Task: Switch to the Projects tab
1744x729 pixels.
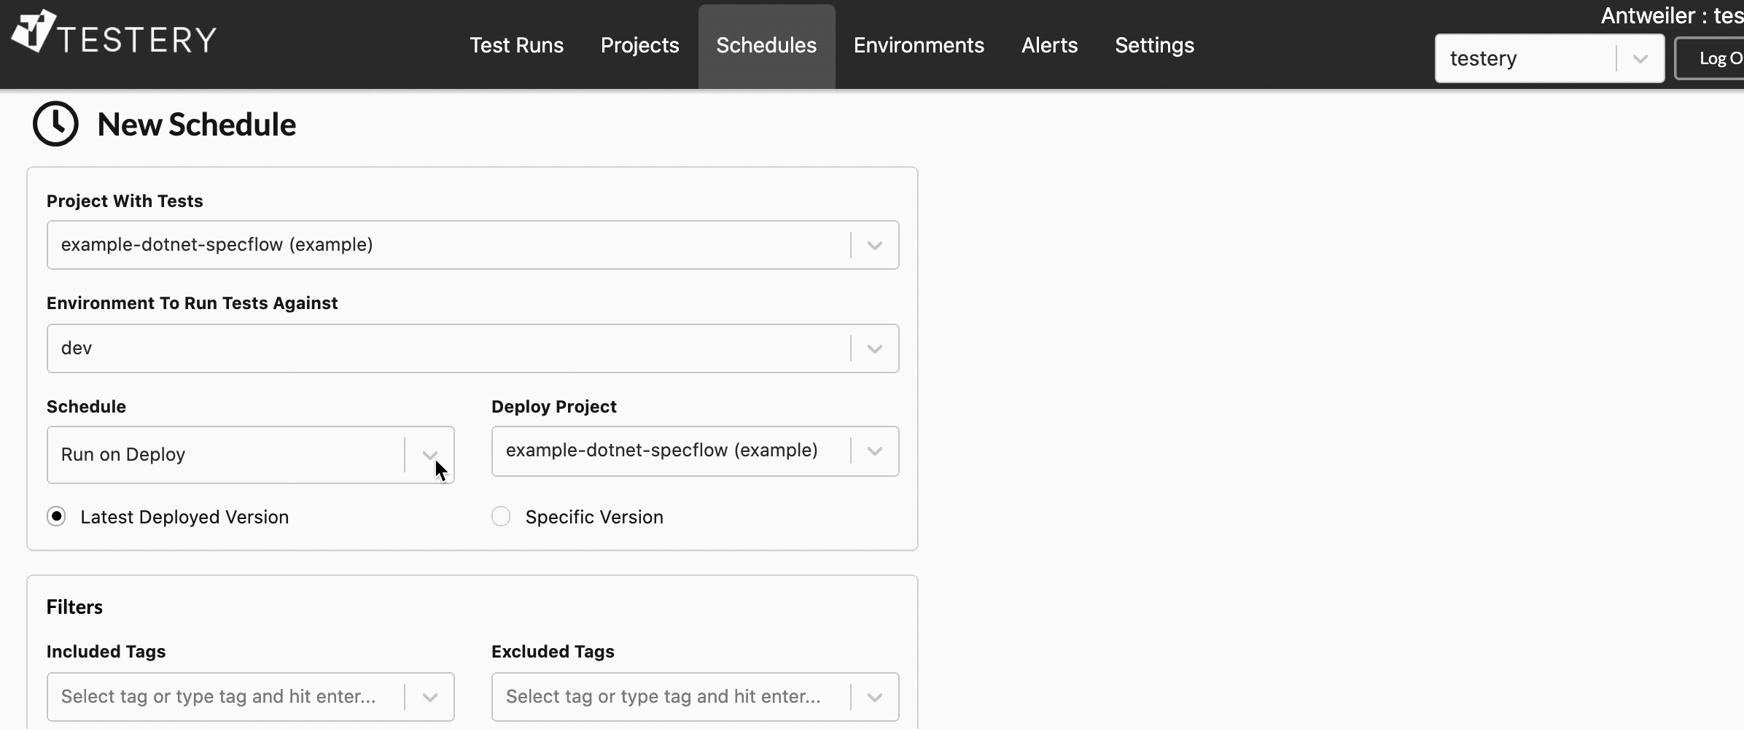Action: (639, 45)
